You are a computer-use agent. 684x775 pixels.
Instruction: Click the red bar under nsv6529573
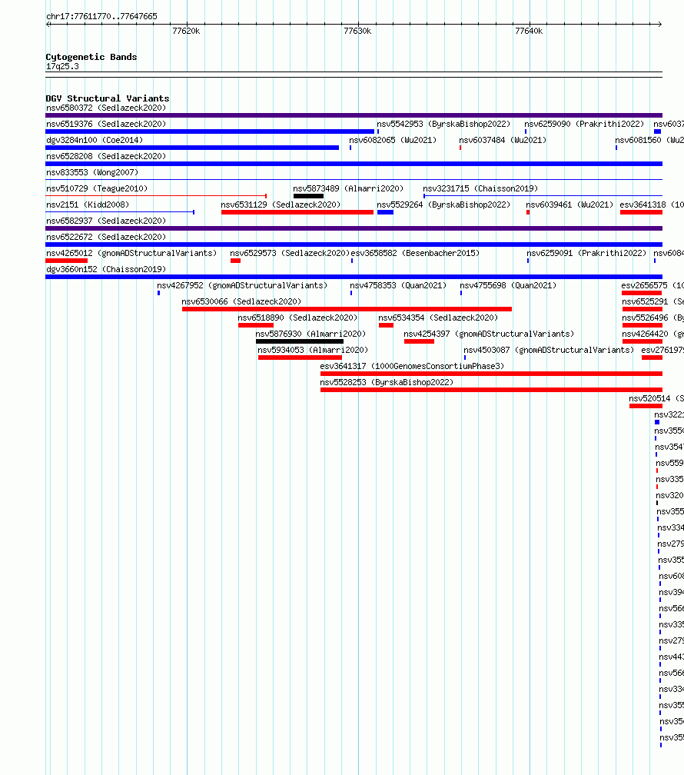click(236, 261)
